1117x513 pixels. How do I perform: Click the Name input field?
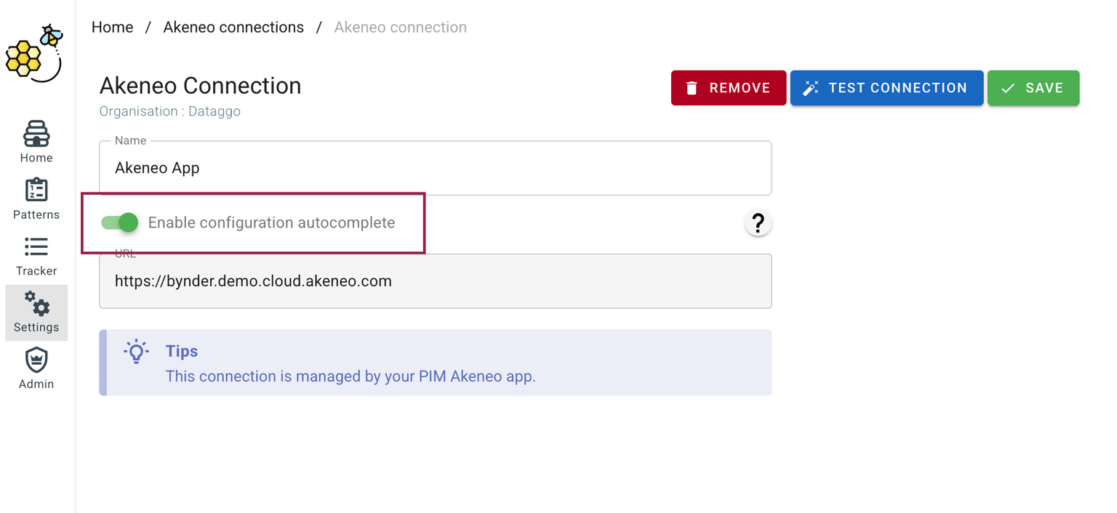click(435, 168)
